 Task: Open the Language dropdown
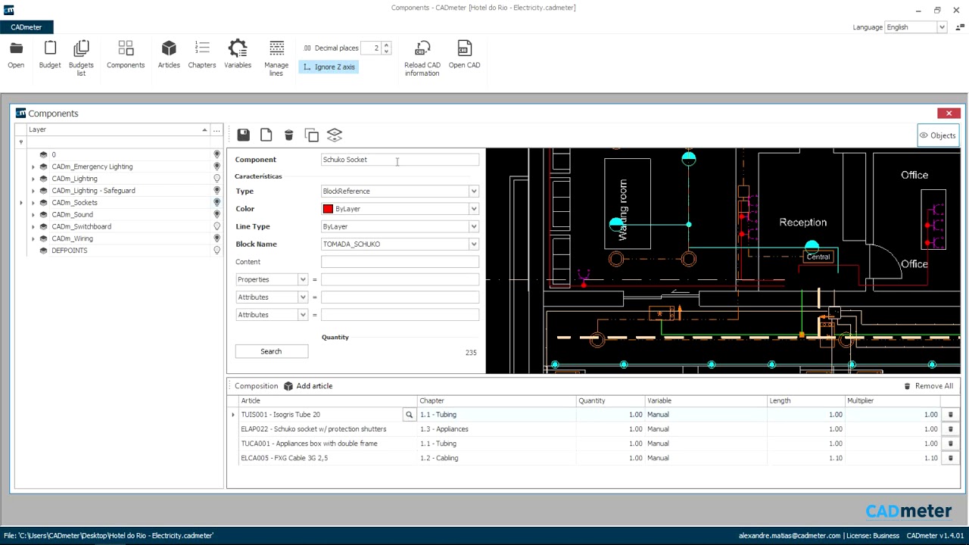(x=941, y=27)
